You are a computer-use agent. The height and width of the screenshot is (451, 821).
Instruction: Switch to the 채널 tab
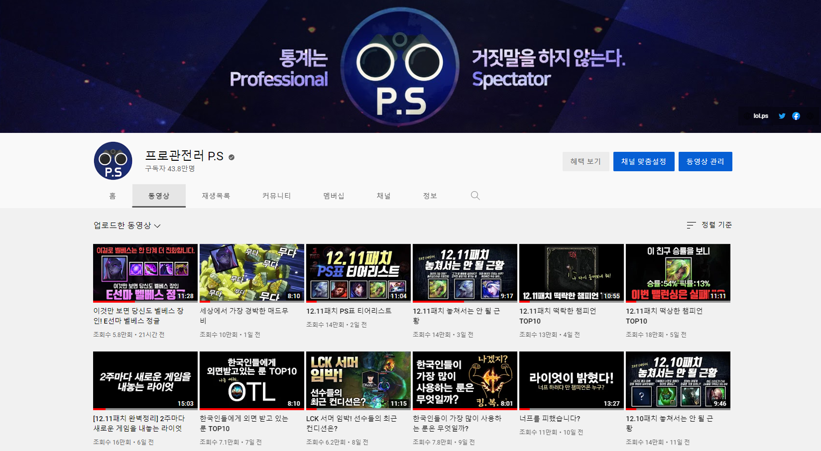coord(383,196)
